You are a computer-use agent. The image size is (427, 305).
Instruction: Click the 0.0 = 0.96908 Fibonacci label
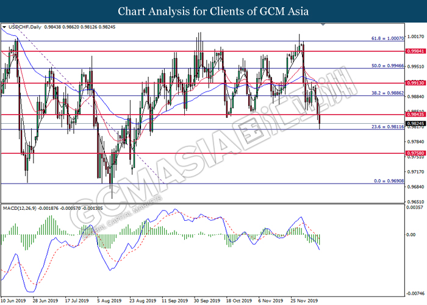[389, 181]
